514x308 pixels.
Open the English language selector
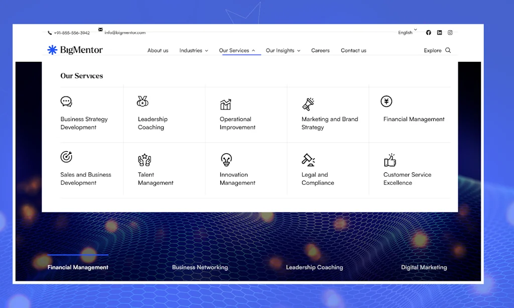point(407,32)
